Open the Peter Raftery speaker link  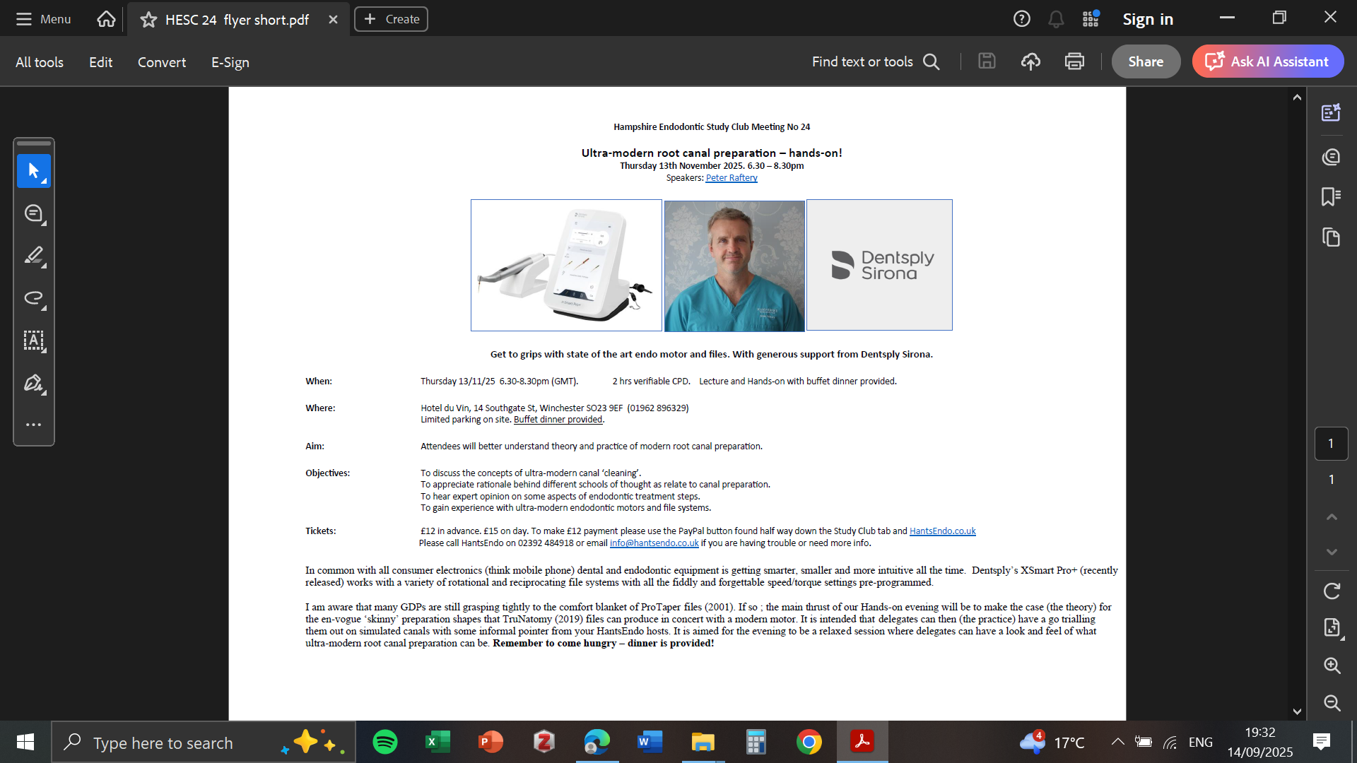click(x=732, y=178)
